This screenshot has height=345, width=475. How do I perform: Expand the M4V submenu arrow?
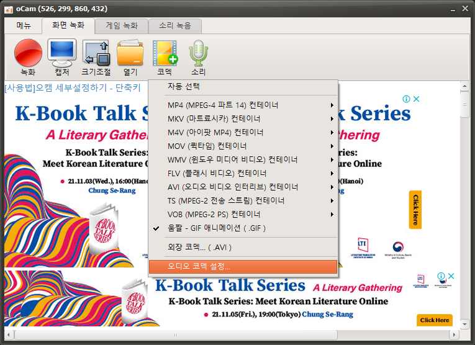332,132
